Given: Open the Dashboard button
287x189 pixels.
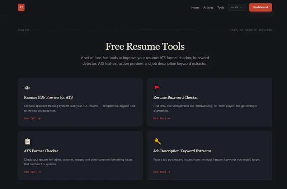Looking at the screenshot, I should coord(260,7).
